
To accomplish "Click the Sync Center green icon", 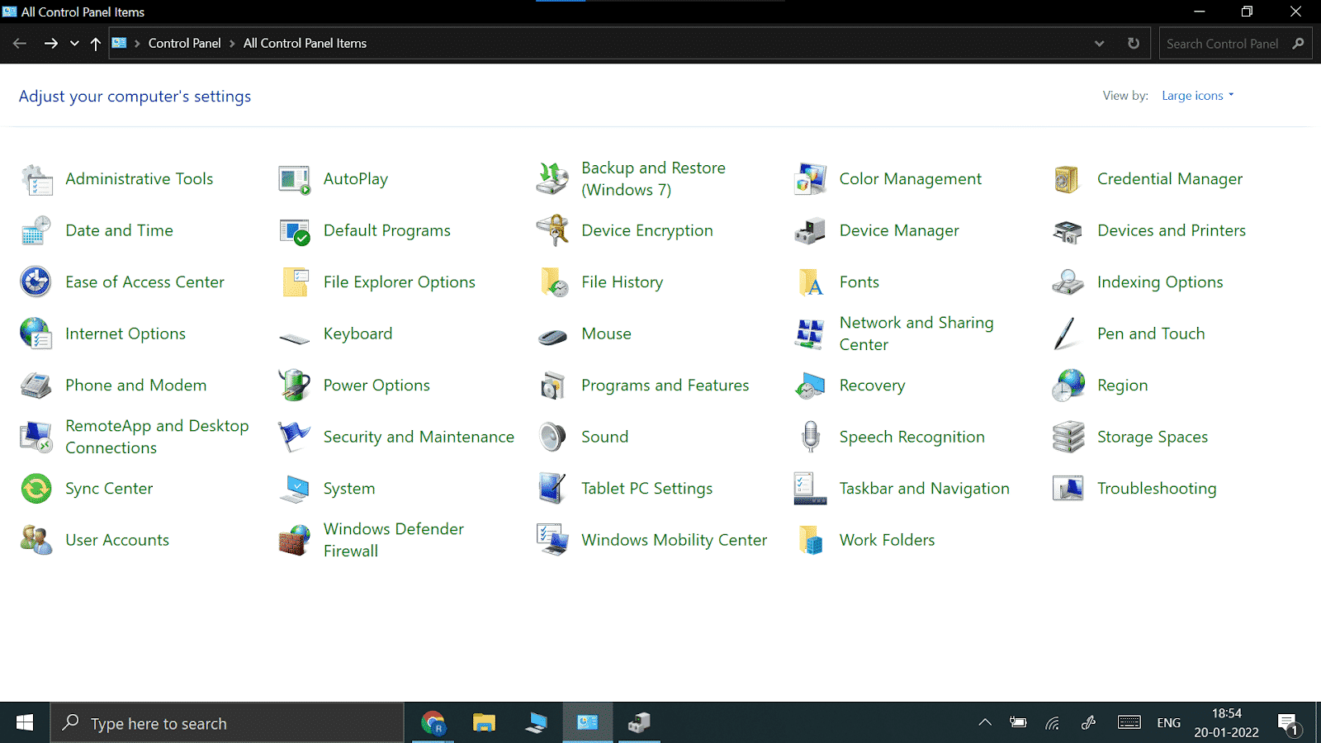I will click(36, 489).
